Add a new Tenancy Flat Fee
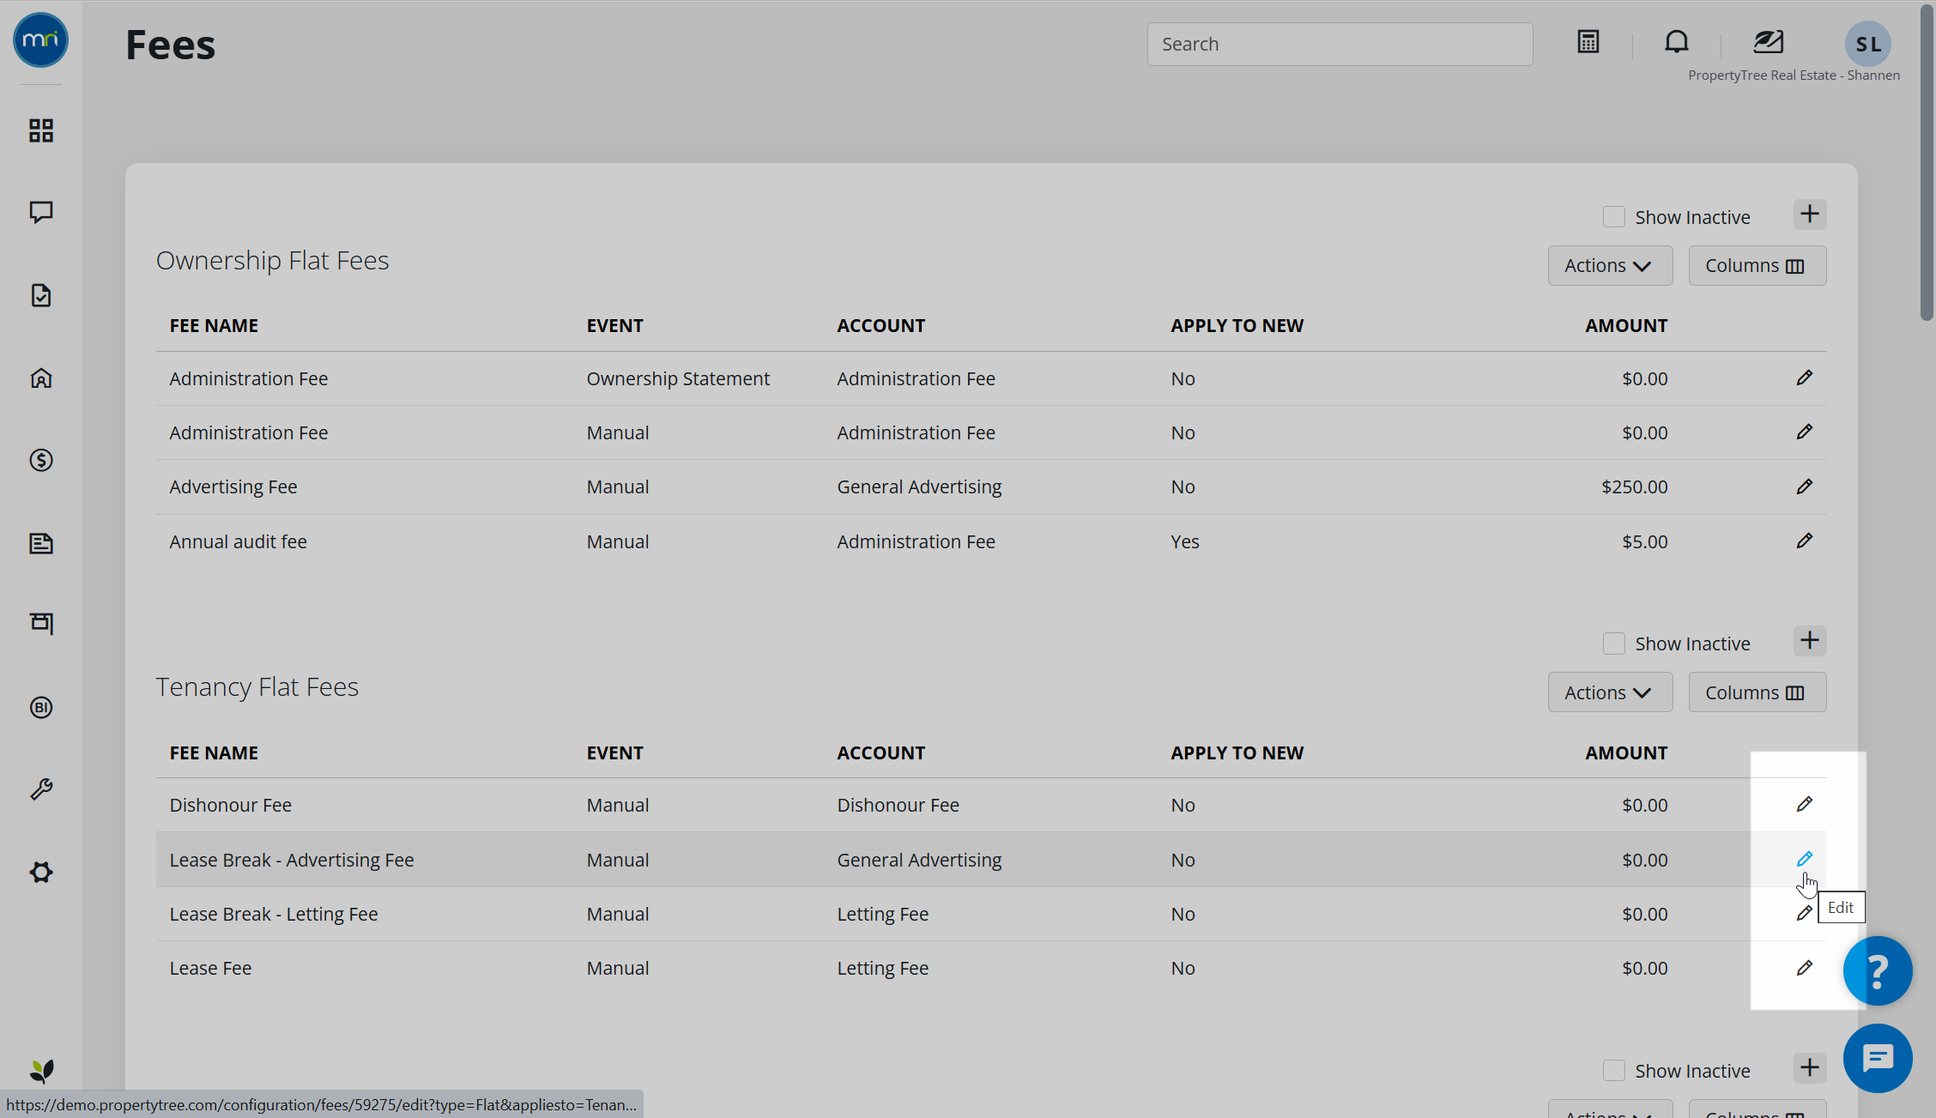The image size is (1936, 1118). point(1810,641)
